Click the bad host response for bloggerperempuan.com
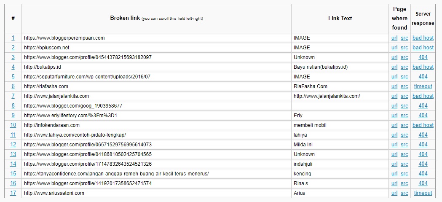Image resolution: width=442 pixels, height=202 pixels. pos(423,38)
